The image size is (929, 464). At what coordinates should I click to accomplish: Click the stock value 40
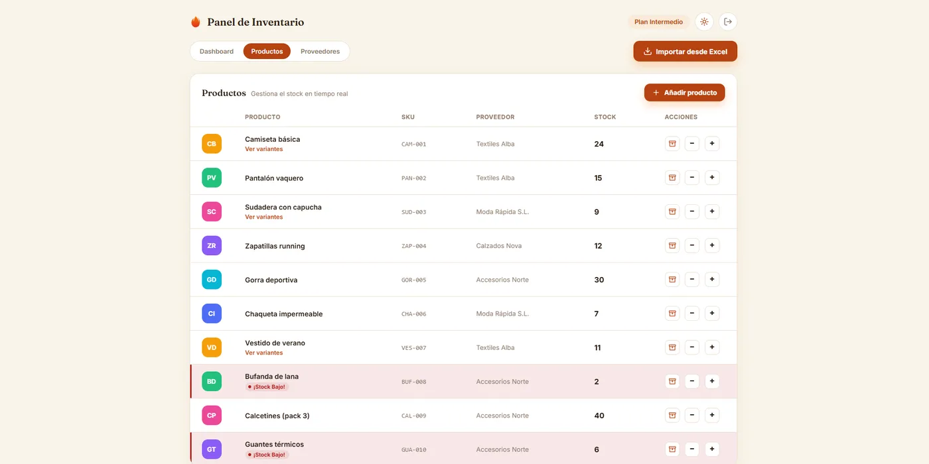[x=599, y=416]
